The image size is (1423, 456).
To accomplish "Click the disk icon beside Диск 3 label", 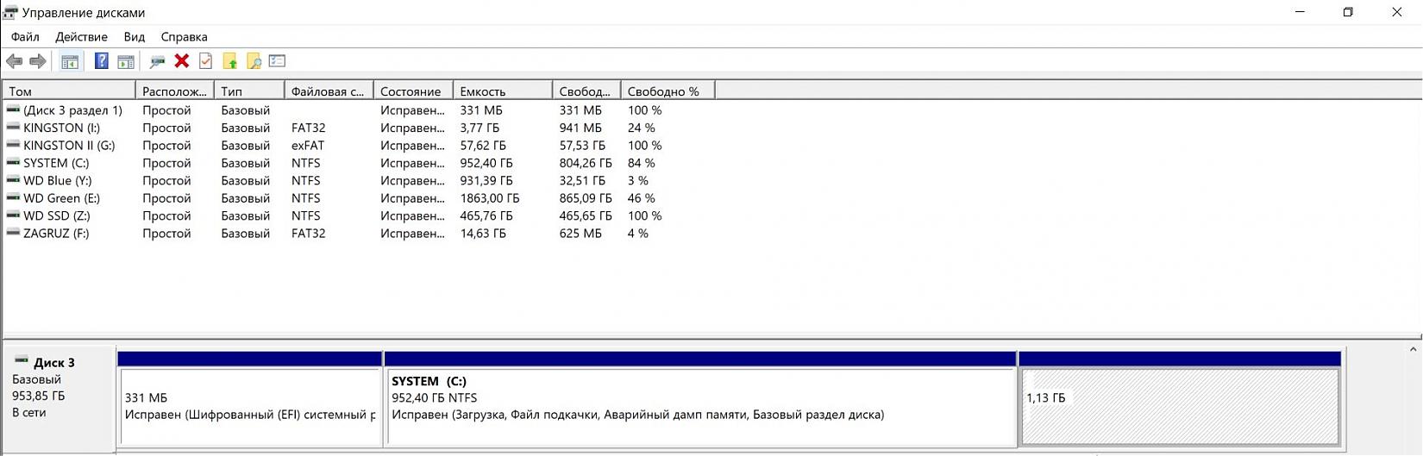I will click(x=22, y=360).
